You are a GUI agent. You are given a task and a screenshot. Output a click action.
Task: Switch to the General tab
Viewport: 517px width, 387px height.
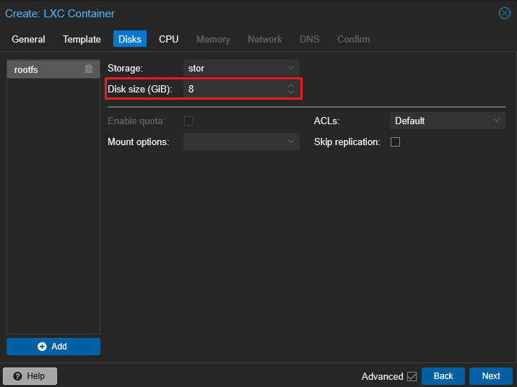tap(28, 39)
